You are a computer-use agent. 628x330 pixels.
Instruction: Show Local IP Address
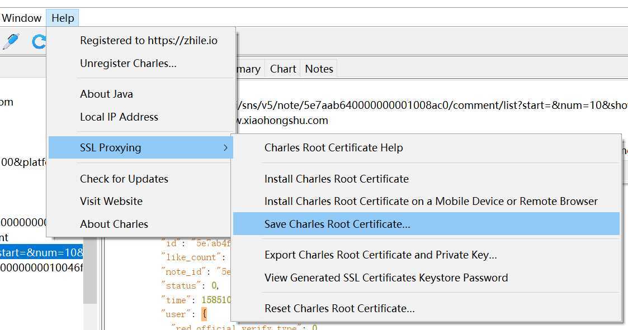119,117
